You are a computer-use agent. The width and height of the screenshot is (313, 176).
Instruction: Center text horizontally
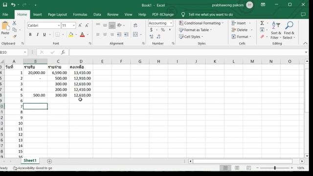[x=105, y=35]
